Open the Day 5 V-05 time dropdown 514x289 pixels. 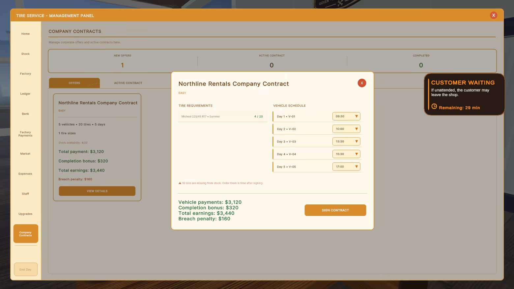click(x=346, y=167)
